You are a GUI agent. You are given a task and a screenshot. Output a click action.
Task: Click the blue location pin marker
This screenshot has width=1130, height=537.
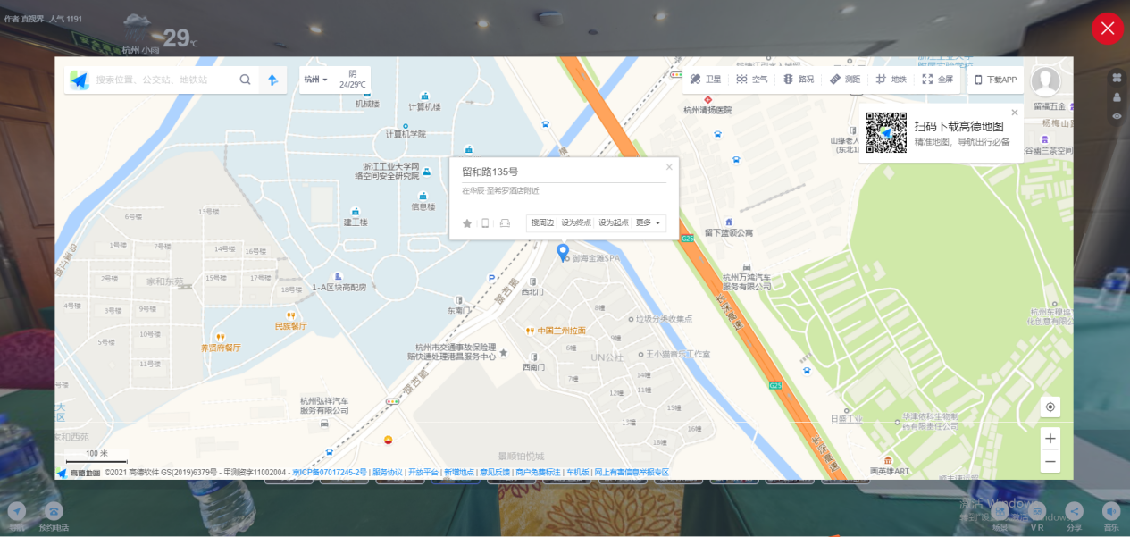pos(563,253)
